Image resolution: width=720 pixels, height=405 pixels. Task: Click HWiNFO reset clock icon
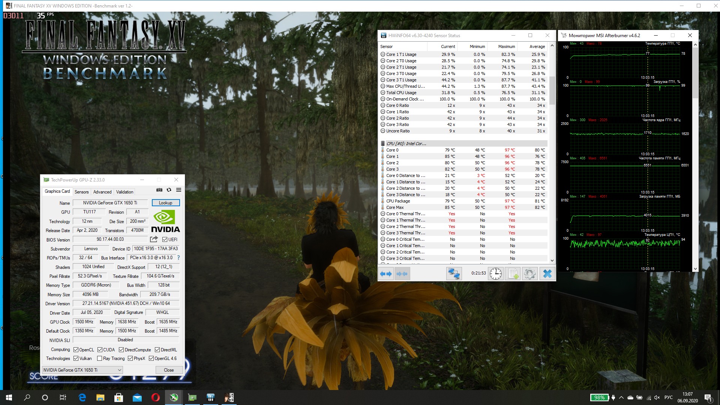(496, 274)
